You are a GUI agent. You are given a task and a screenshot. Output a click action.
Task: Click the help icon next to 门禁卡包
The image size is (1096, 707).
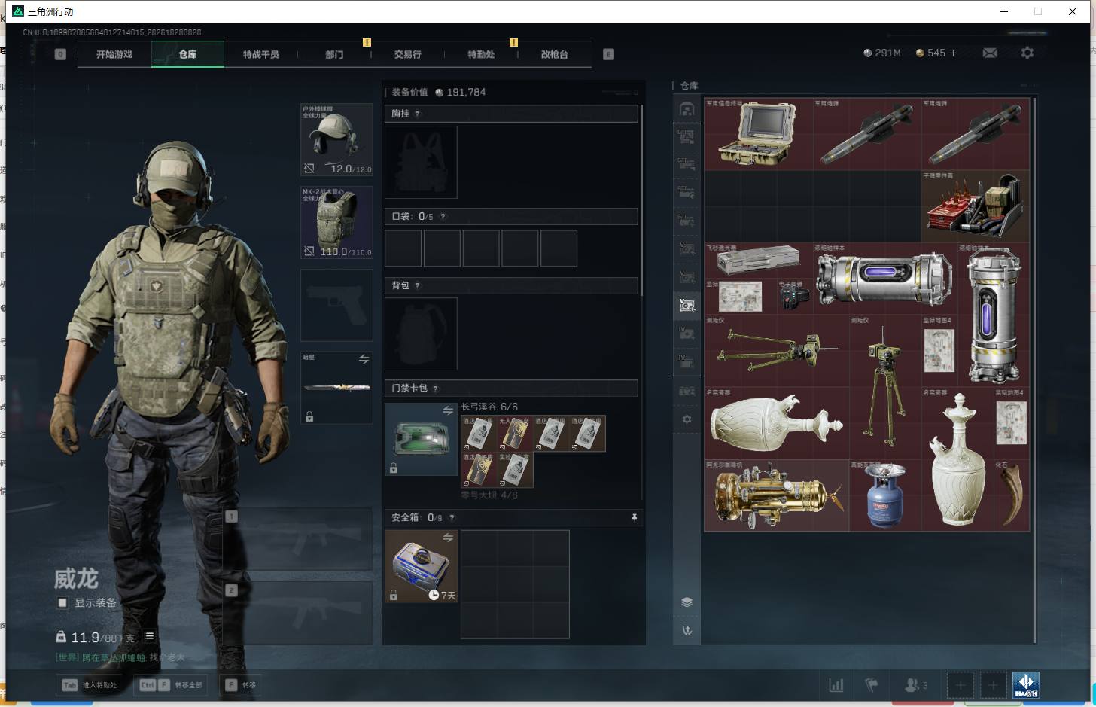(435, 389)
